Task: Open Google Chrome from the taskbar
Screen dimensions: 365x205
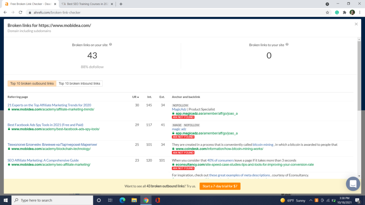Action: pyautogui.click(x=146, y=200)
